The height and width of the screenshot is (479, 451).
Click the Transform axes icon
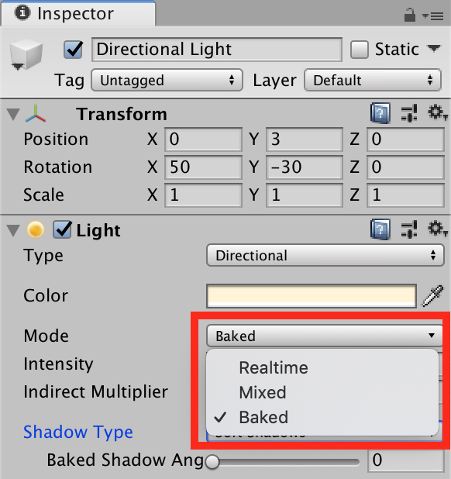point(36,114)
